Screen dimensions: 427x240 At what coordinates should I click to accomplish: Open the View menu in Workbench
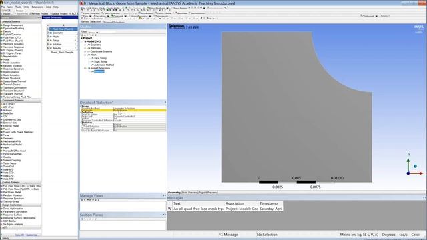(x=10, y=7)
